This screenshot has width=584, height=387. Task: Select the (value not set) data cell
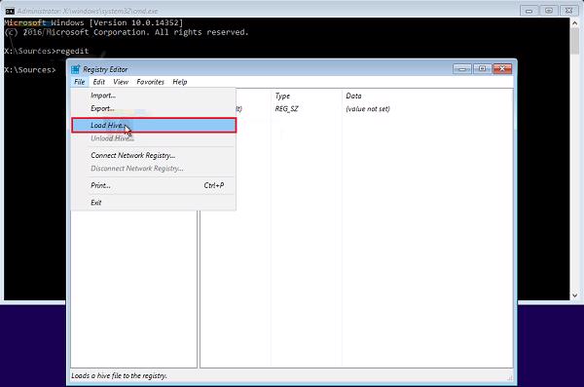[368, 109]
